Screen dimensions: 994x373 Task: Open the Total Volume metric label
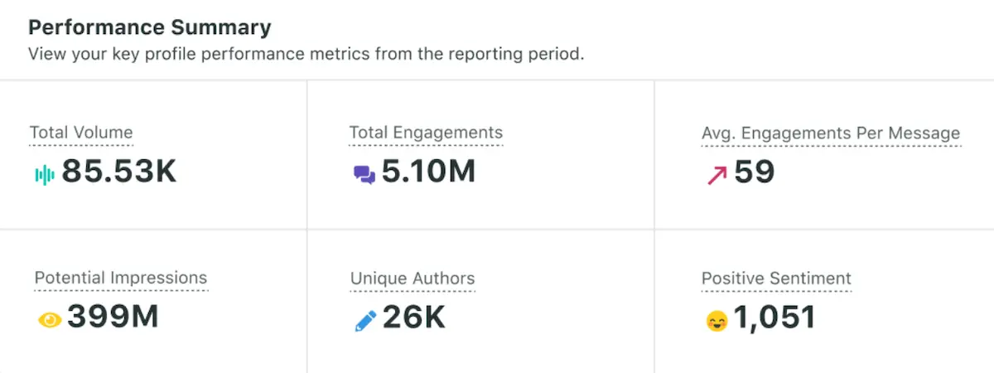click(x=81, y=133)
